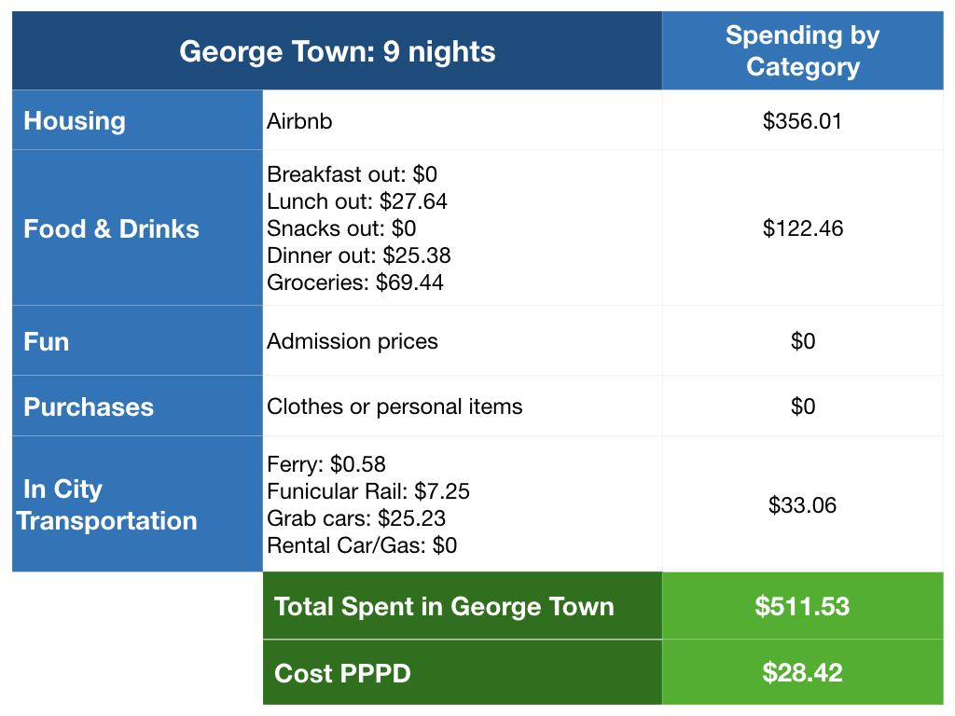The height and width of the screenshot is (716, 955).
Task: Click the $356.01 housing amount
Action: (x=802, y=121)
